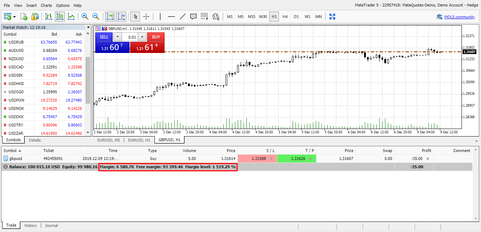Image resolution: width=481 pixels, height=232 pixels.
Task: Open a new chart window icon
Action: click(7, 17)
